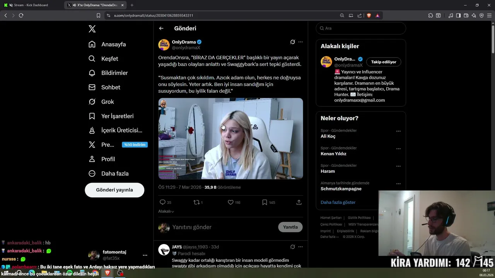Open Yer İşaretleri in sidebar
The width and height of the screenshot is (495, 278).
(111, 116)
